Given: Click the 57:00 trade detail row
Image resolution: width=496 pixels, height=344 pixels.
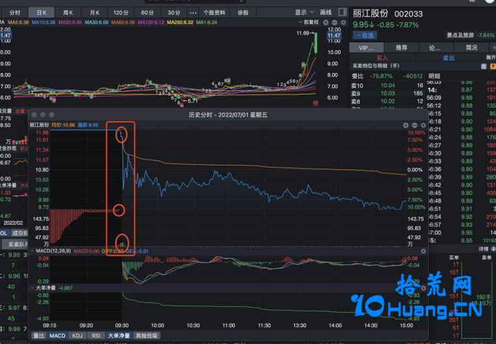Looking at the screenshot, I should point(461,233).
